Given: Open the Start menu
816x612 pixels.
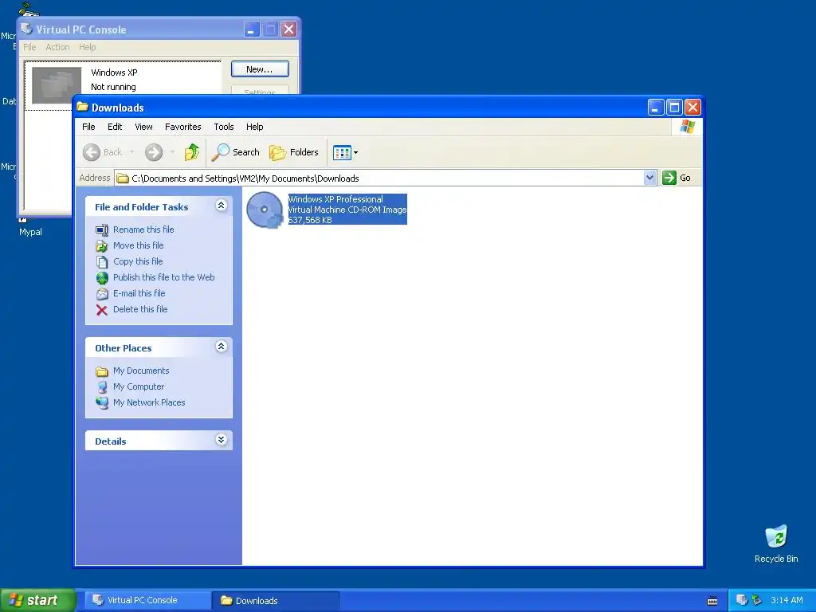Looking at the screenshot, I should [37, 600].
